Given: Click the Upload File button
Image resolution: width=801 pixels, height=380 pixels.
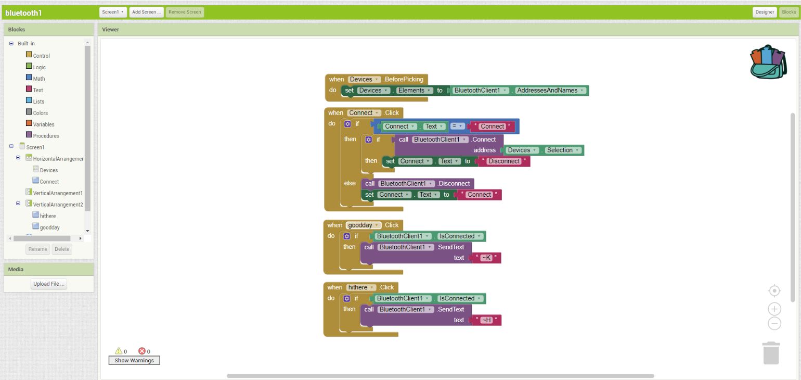Looking at the screenshot, I should click(49, 284).
